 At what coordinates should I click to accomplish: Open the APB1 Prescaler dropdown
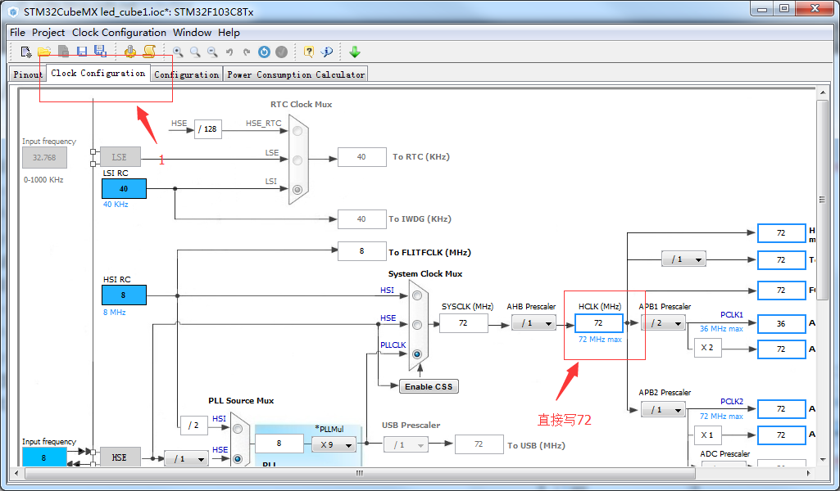(662, 323)
